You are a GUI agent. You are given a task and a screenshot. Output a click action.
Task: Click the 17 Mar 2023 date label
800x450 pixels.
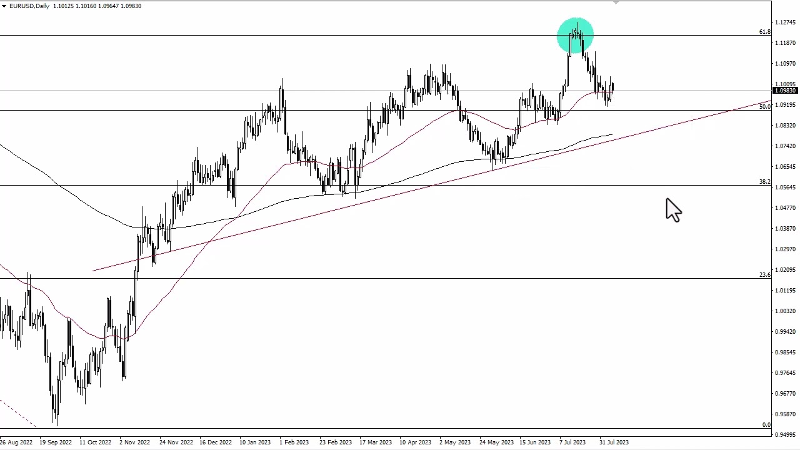point(376,442)
